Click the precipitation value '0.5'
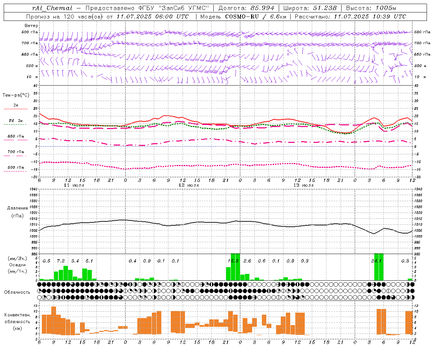Screen dimensions: 432x345 pos(47,261)
